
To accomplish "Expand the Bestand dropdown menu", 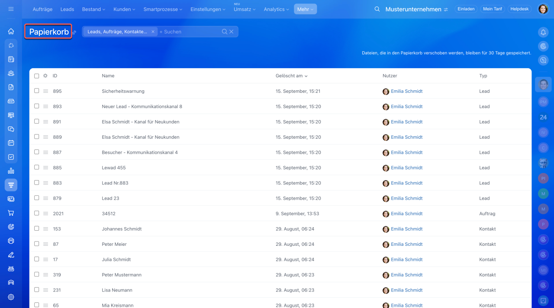I will (x=94, y=9).
